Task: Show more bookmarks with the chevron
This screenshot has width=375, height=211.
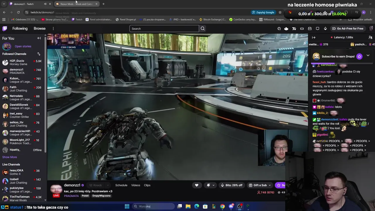Action: (x=340, y=20)
